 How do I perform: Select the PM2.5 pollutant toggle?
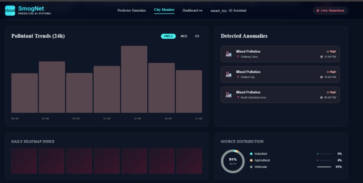point(168,36)
